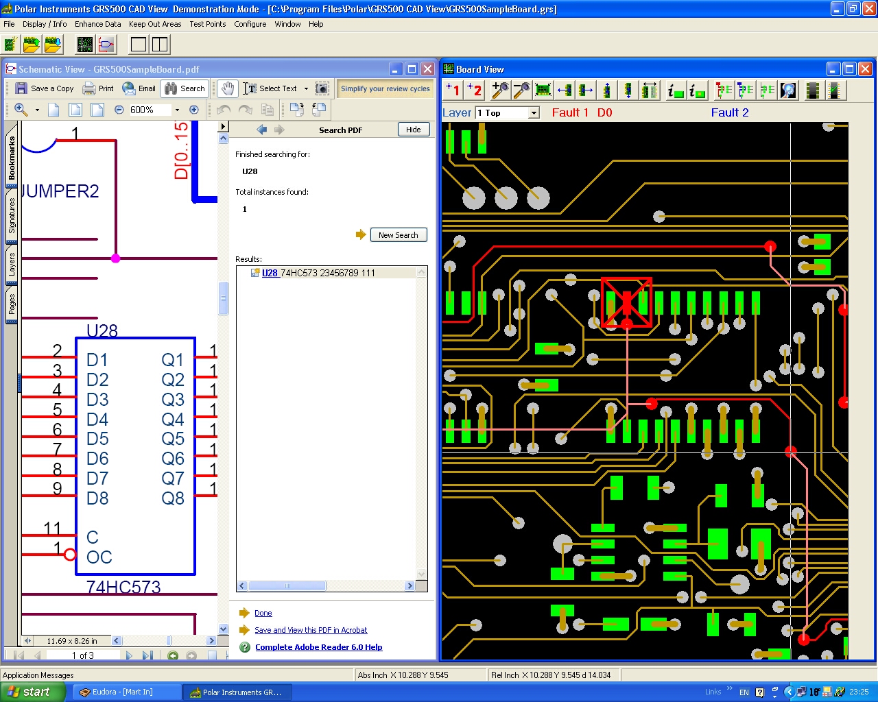Select the hand pan tool in Schematic View
The height and width of the screenshot is (702, 878).
point(228,88)
